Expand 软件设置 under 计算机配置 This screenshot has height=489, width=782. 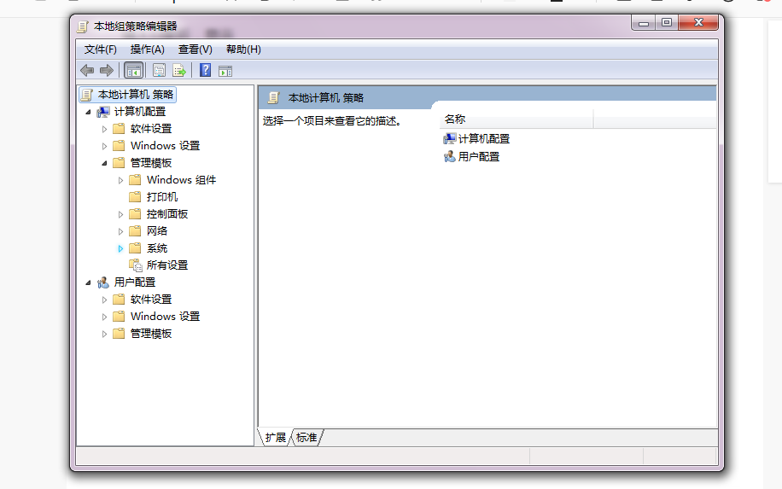pos(104,129)
